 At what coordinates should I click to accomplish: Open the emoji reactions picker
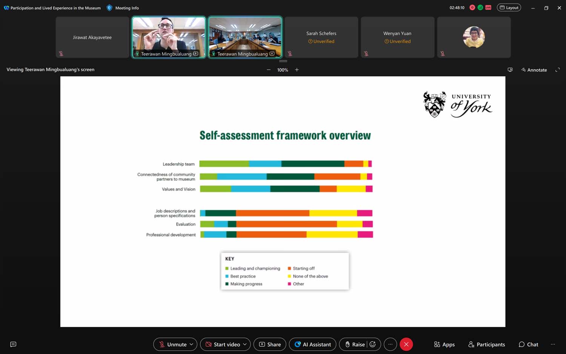click(x=373, y=344)
